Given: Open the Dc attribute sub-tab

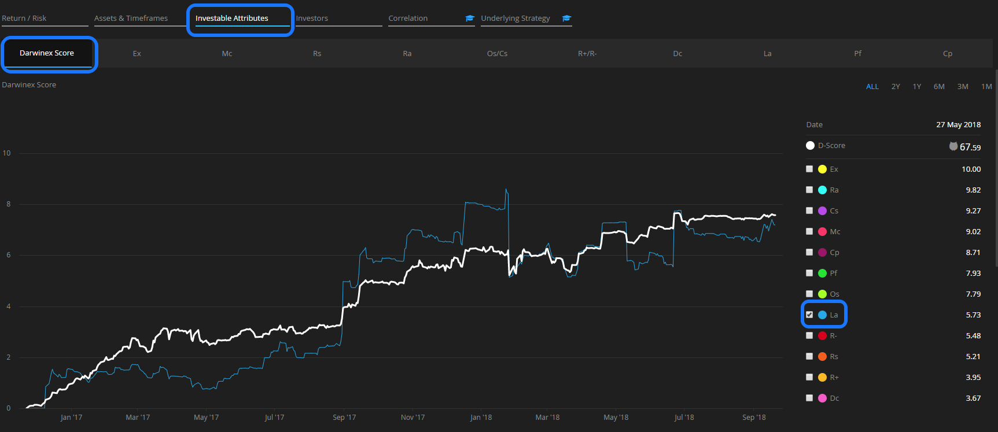Looking at the screenshot, I should coord(677,53).
